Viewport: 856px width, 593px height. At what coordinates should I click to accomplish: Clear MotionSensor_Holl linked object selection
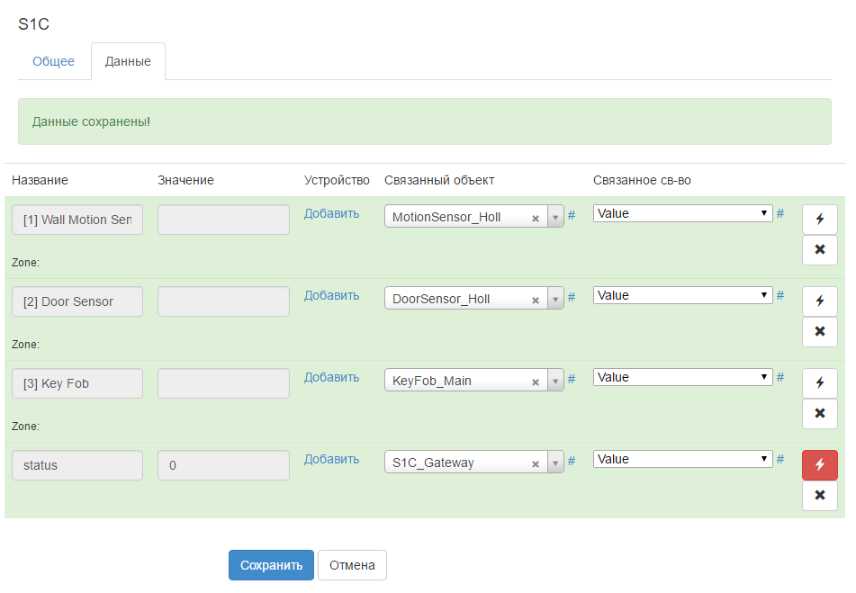click(536, 218)
